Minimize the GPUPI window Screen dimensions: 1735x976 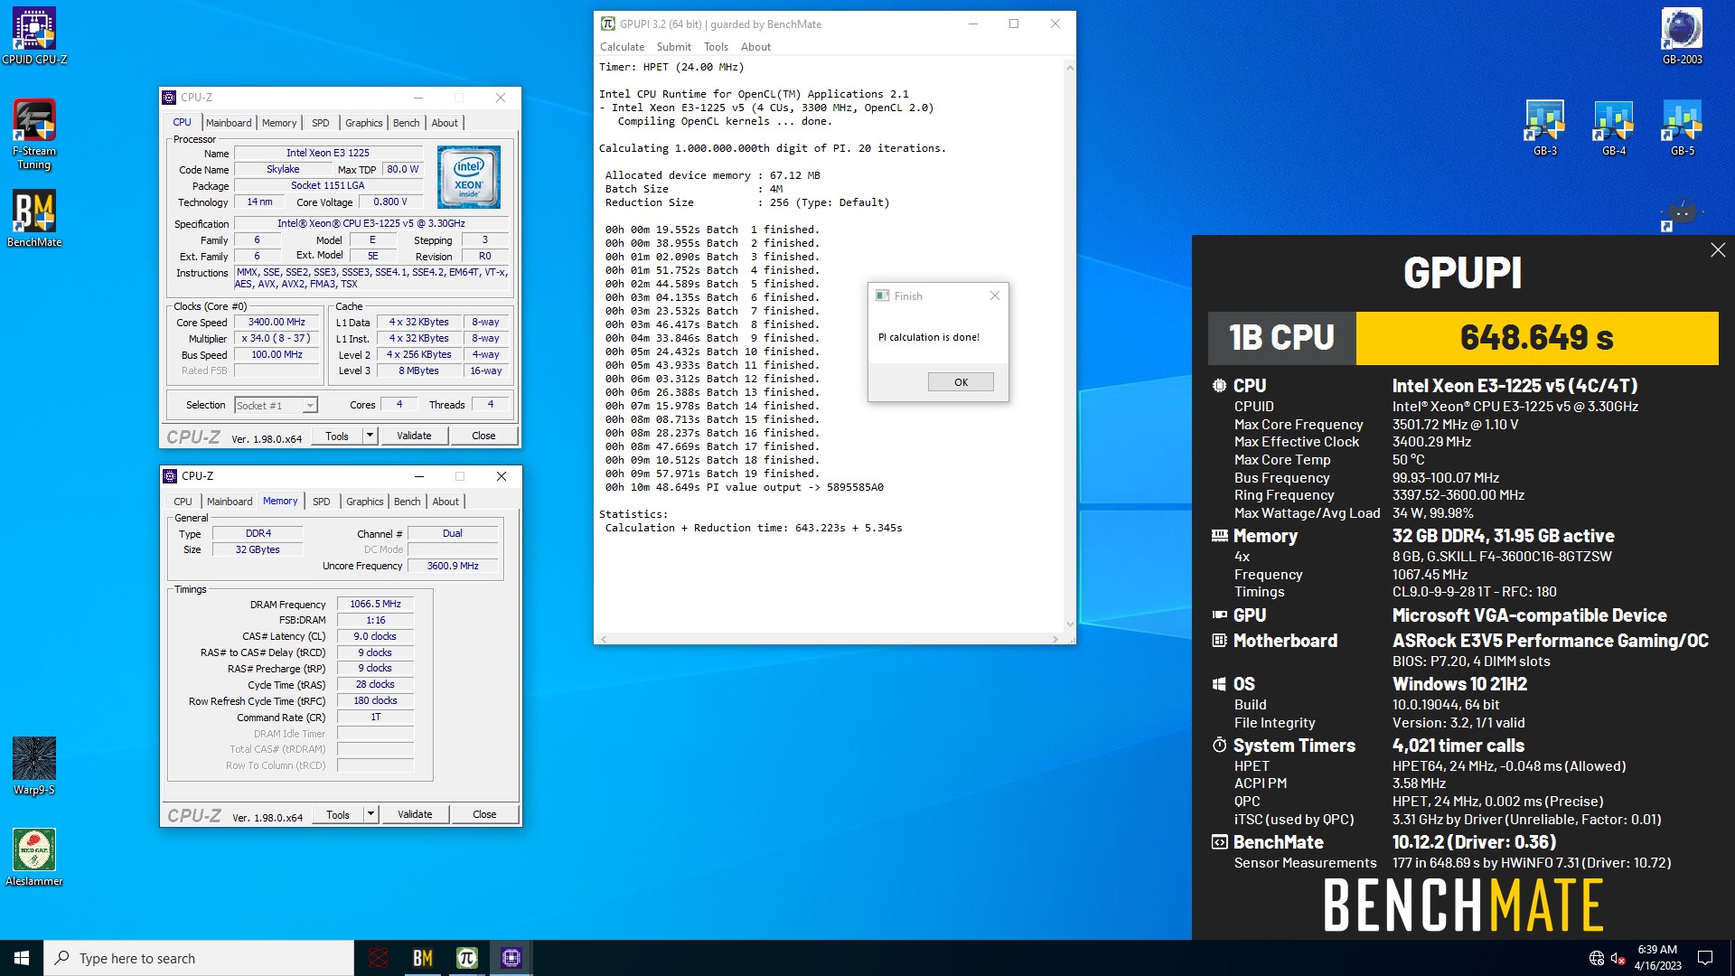point(973,23)
